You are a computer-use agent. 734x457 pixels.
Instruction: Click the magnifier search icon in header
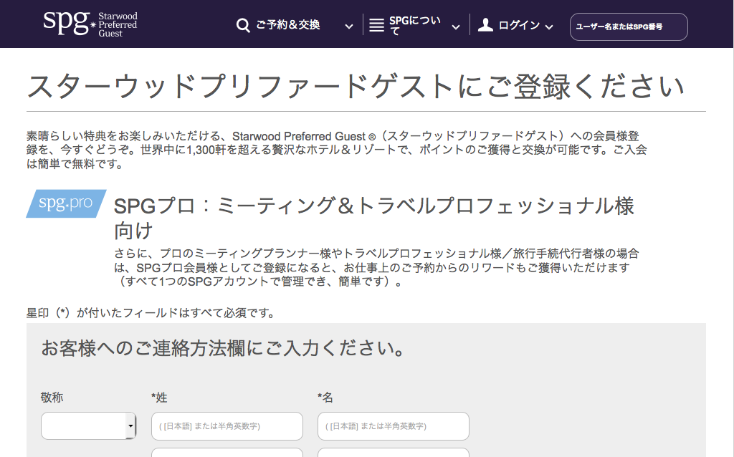click(x=243, y=25)
